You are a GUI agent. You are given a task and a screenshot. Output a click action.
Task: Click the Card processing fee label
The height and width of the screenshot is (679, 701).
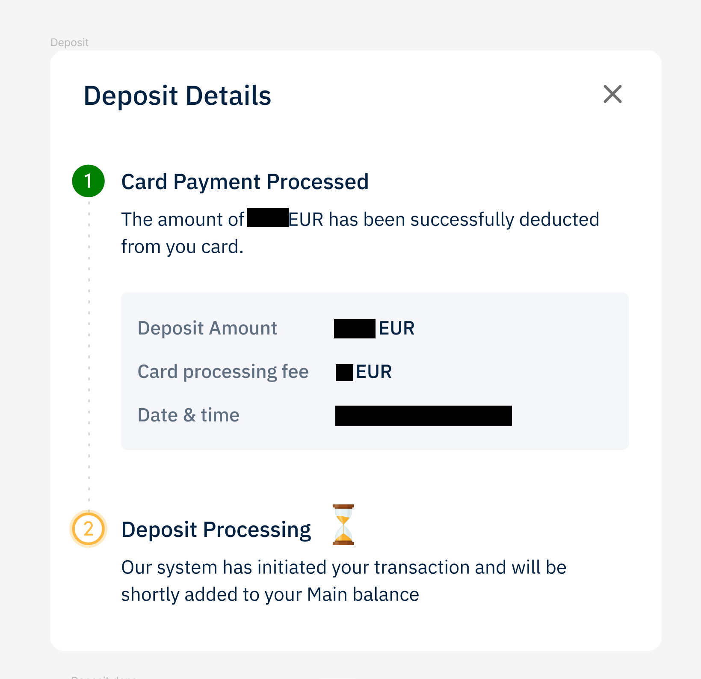point(223,371)
